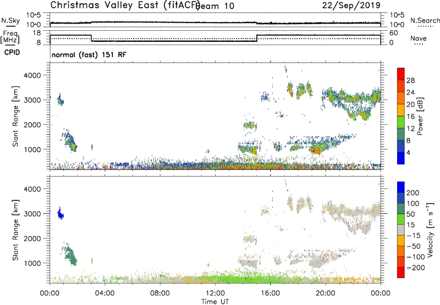This screenshot has width=440, height=305.
Task: Select the '16' tick on Power colorbar
Action: 410,117
